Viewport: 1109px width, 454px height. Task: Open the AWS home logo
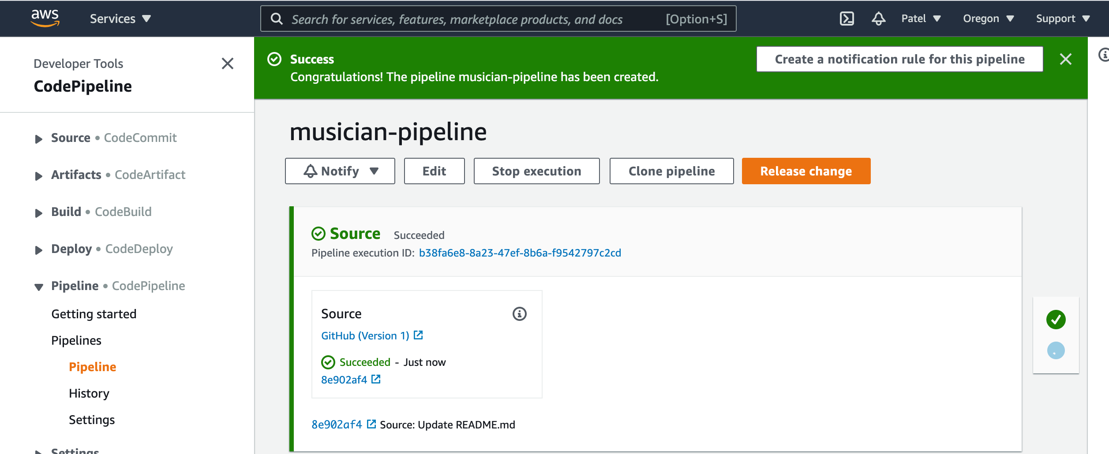pos(45,18)
